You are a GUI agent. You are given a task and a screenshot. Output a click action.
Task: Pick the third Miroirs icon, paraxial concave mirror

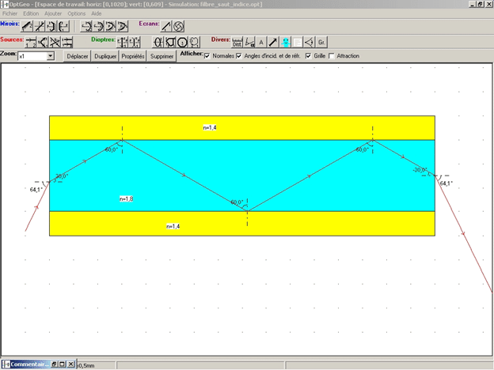tap(51, 26)
